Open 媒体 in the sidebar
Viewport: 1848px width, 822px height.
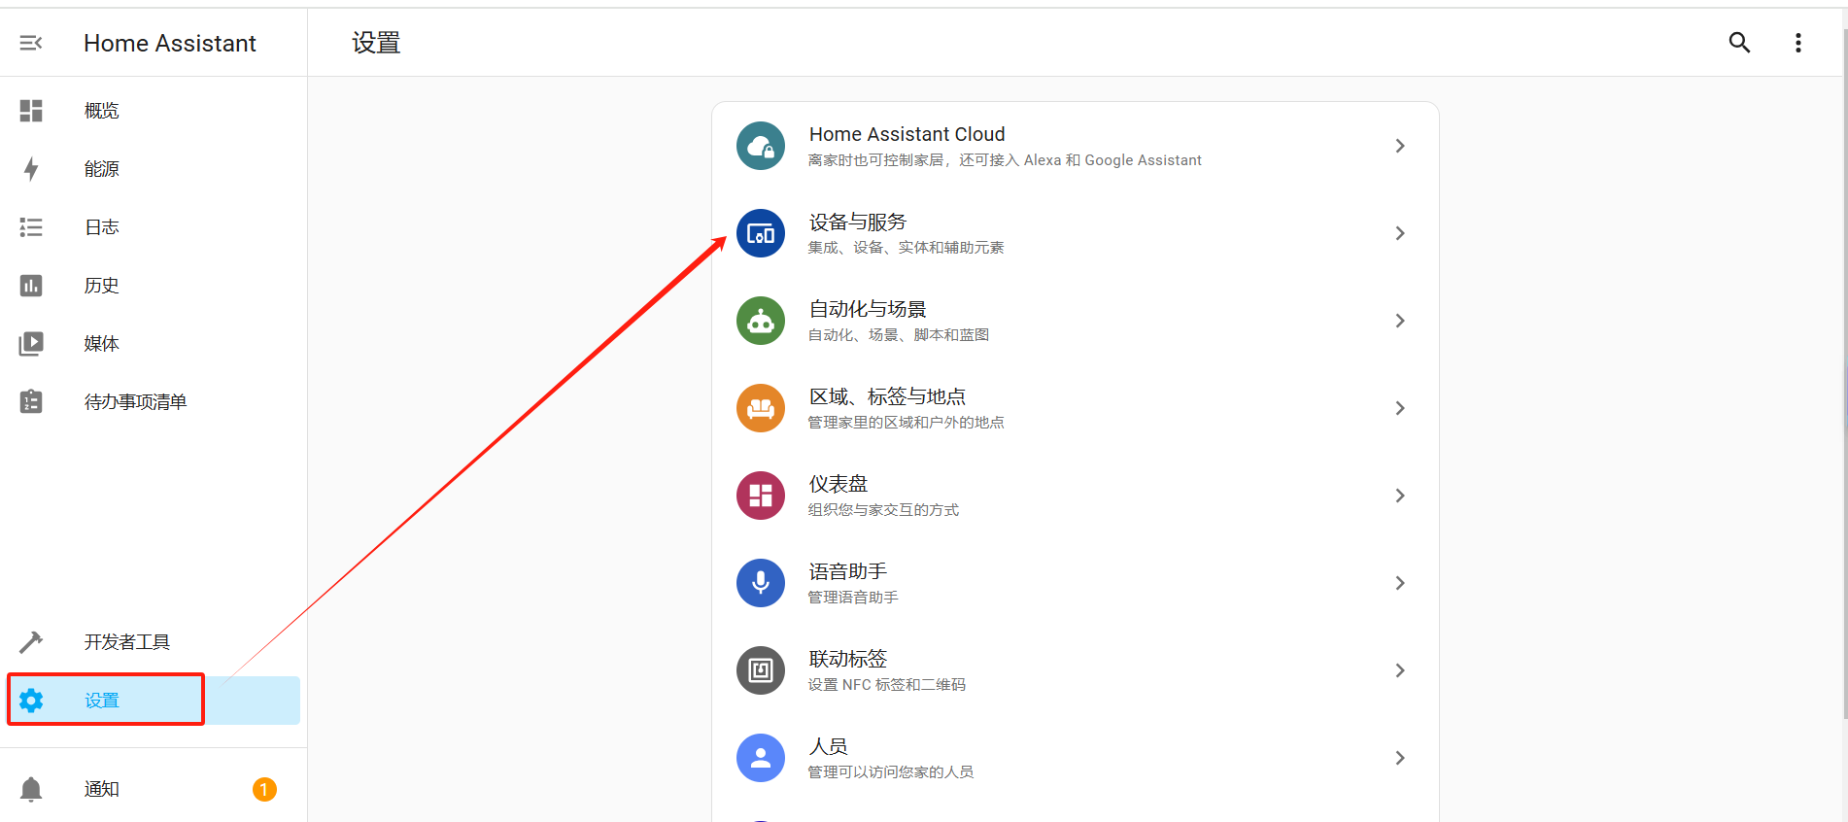click(x=154, y=344)
